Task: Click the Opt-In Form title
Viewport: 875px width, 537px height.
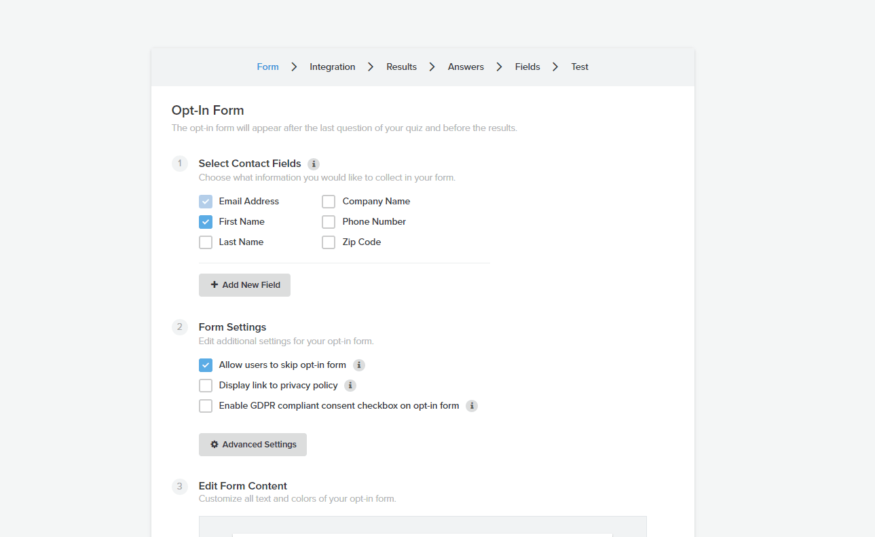Action: coord(208,110)
